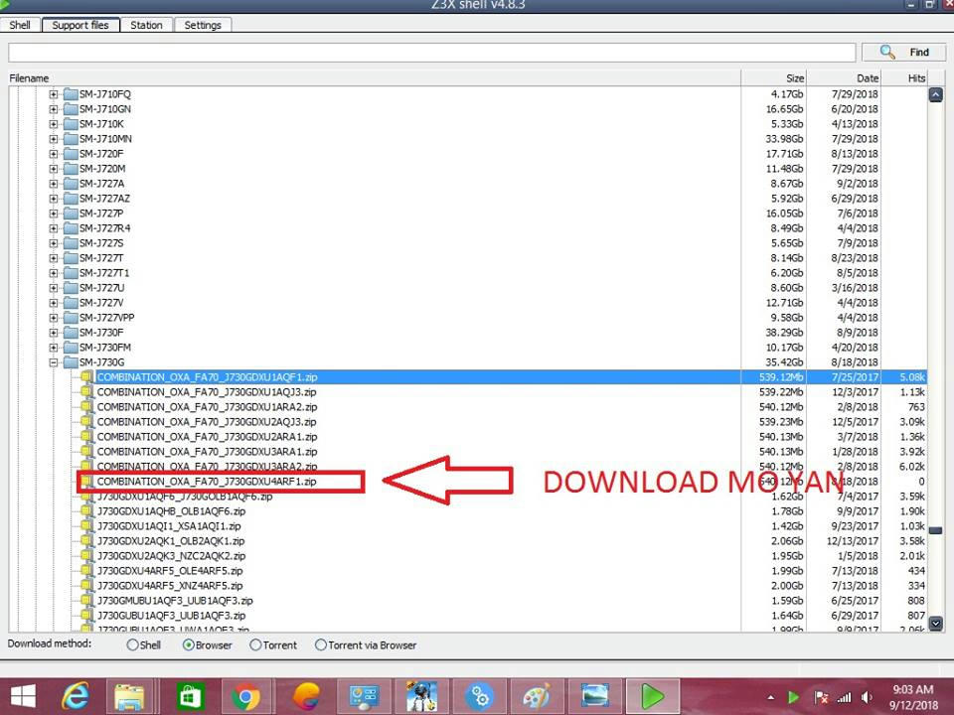Screen dimensions: 954x715
Task: Open the Shell tab
Action: point(20,25)
